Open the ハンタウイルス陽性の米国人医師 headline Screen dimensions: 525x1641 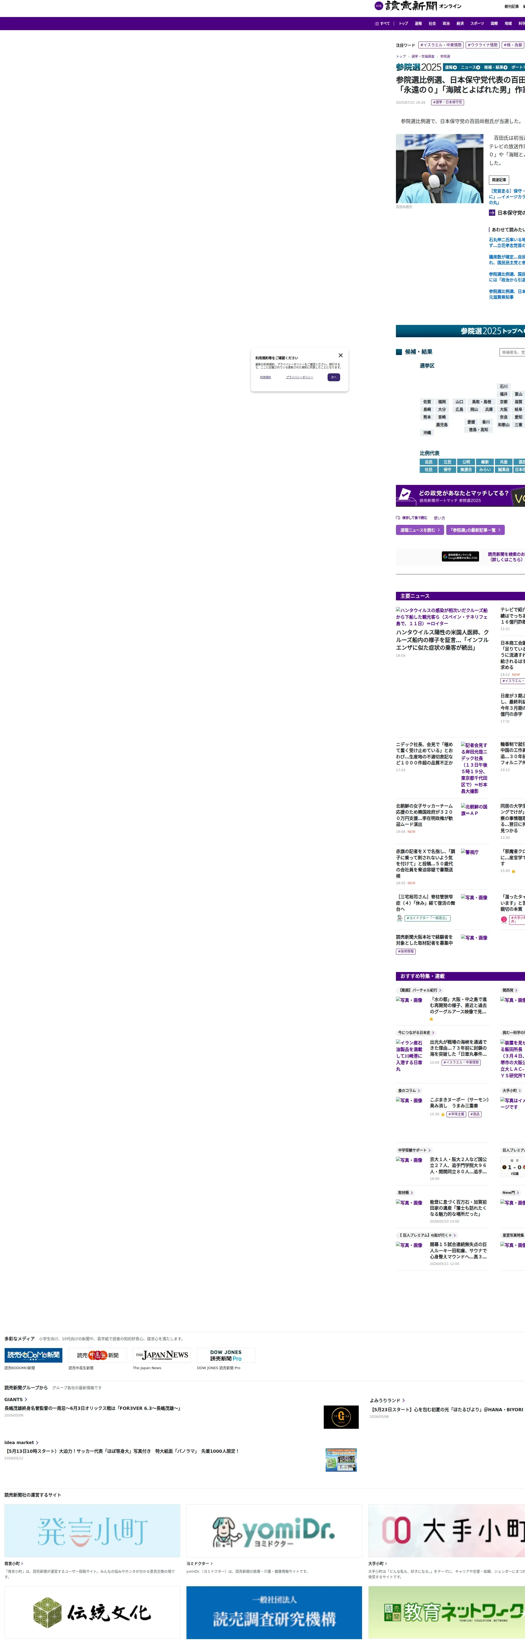click(442, 640)
